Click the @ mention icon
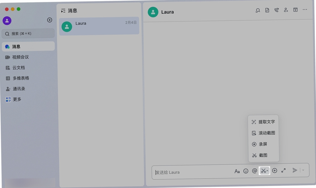This screenshot has height=188, width=316. coord(254,171)
